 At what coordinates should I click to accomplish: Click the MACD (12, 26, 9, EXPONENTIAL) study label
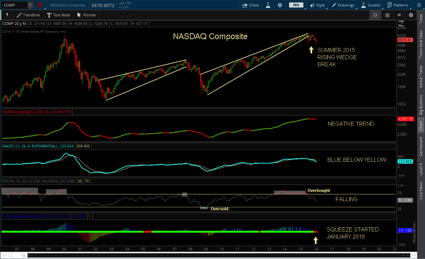(x=30, y=146)
